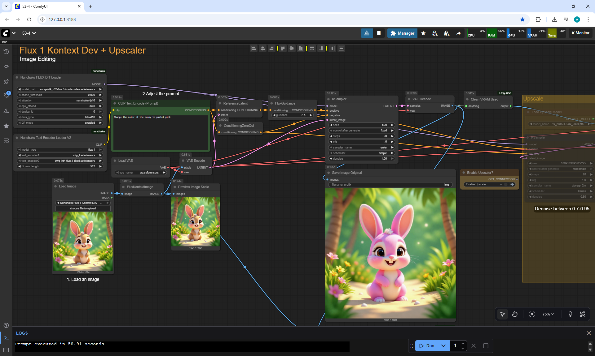Open the 75% zoom level dropdown
Screen dimensions: 595x356
click(x=548, y=314)
